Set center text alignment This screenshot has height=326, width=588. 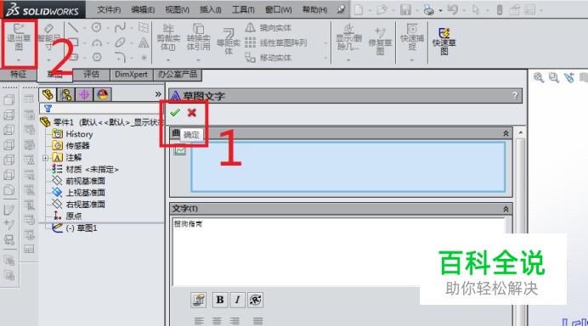point(217,321)
